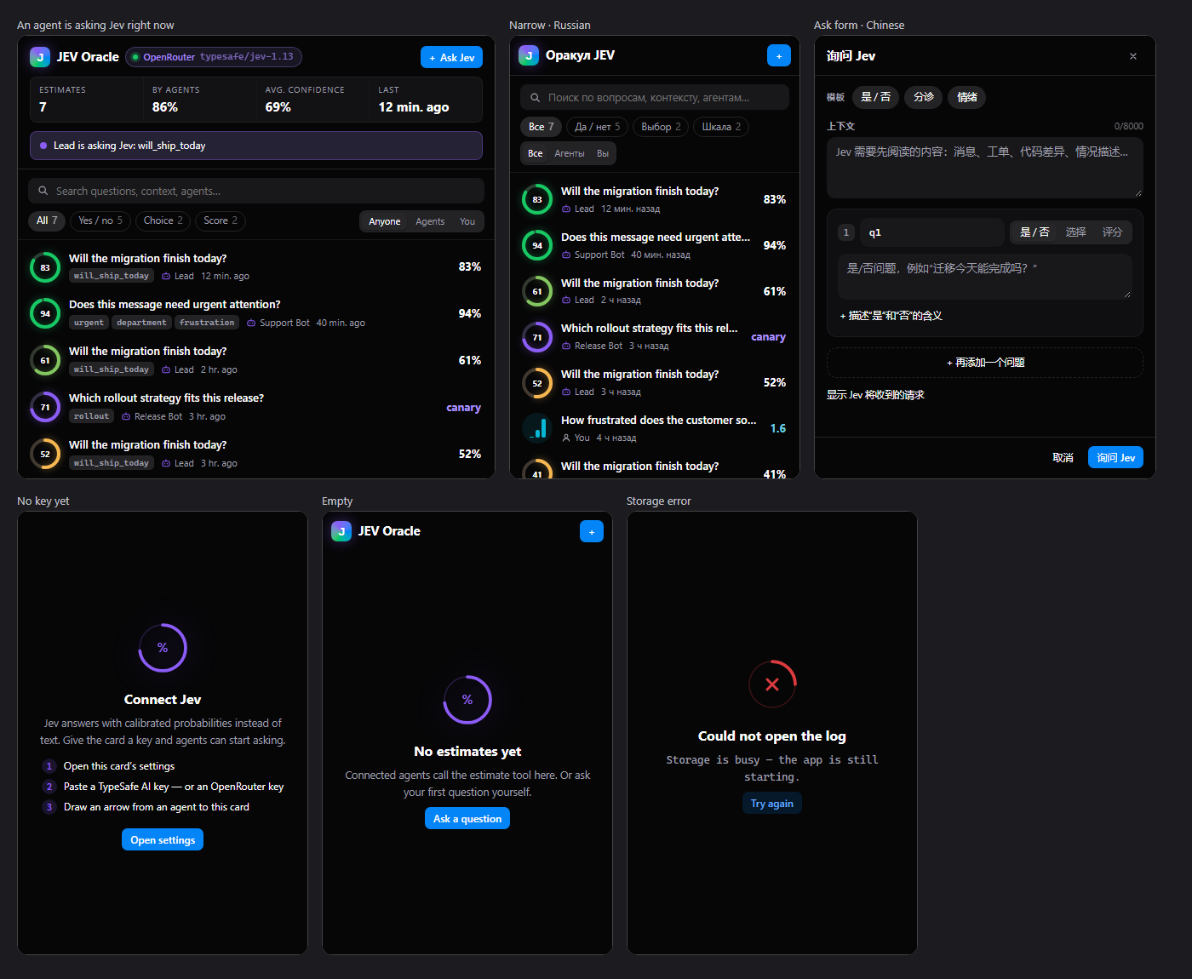Expand 描述"是"和"否"的含义 option
Viewport: 1192px width, 979px height.
coord(891,316)
